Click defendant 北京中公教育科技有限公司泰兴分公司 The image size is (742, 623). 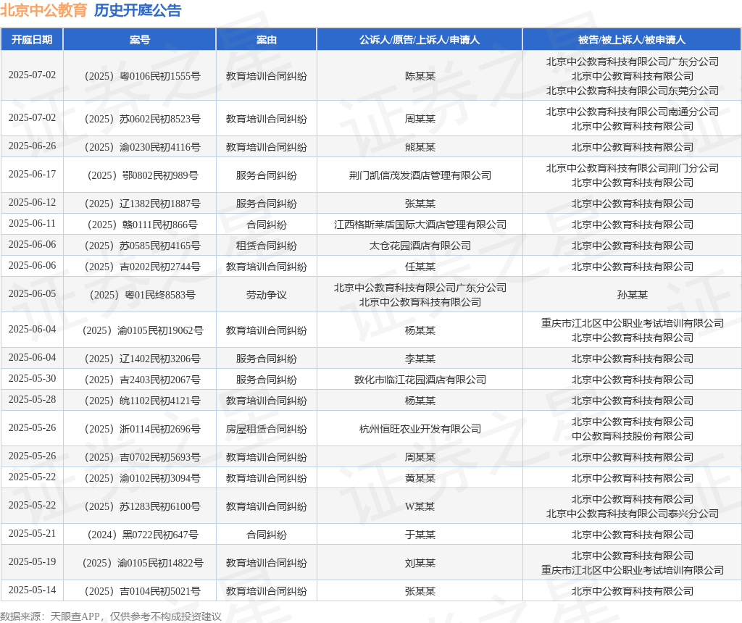(x=632, y=514)
